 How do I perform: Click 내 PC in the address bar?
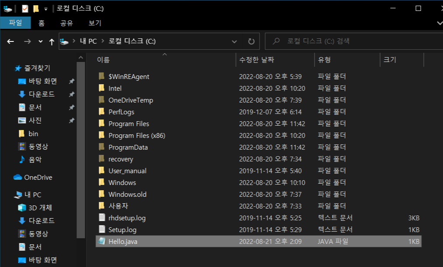[88, 41]
